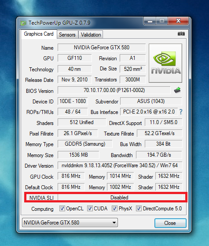Click the ROPs/TMUs field 48 / 64
The width and height of the screenshot is (209, 246).
[x=73, y=112]
